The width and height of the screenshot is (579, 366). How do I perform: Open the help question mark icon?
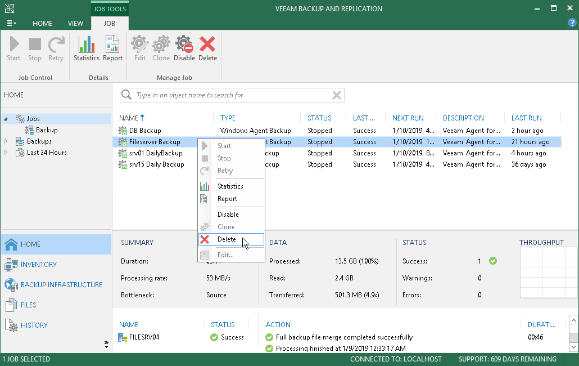tap(572, 23)
